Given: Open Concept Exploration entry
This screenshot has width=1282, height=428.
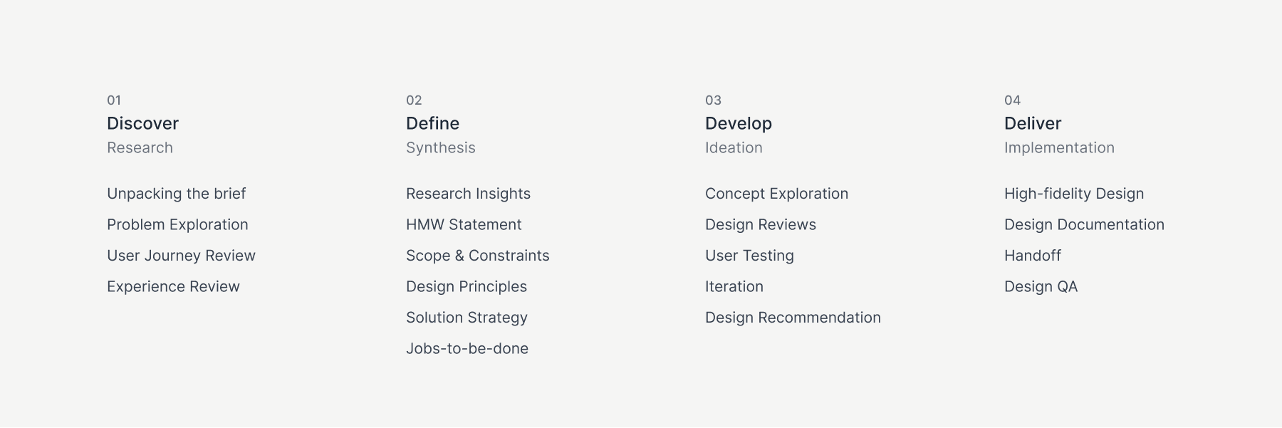Looking at the screenshot, I should pyautogui.click(x=776, y=194).
